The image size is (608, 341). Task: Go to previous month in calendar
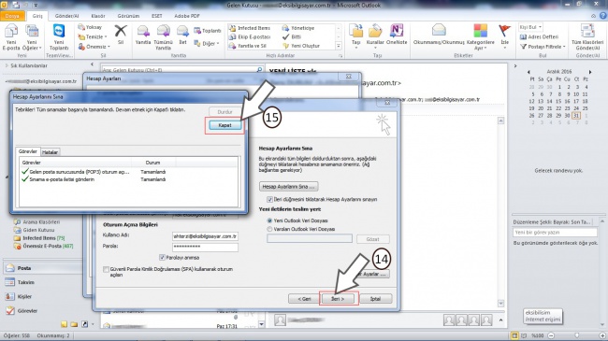click(528, 72)
